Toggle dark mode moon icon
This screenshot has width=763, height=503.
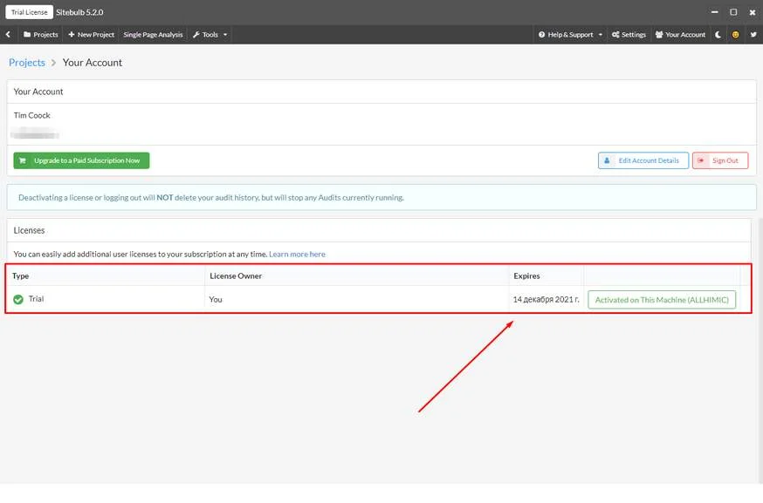tap(718, 35)
